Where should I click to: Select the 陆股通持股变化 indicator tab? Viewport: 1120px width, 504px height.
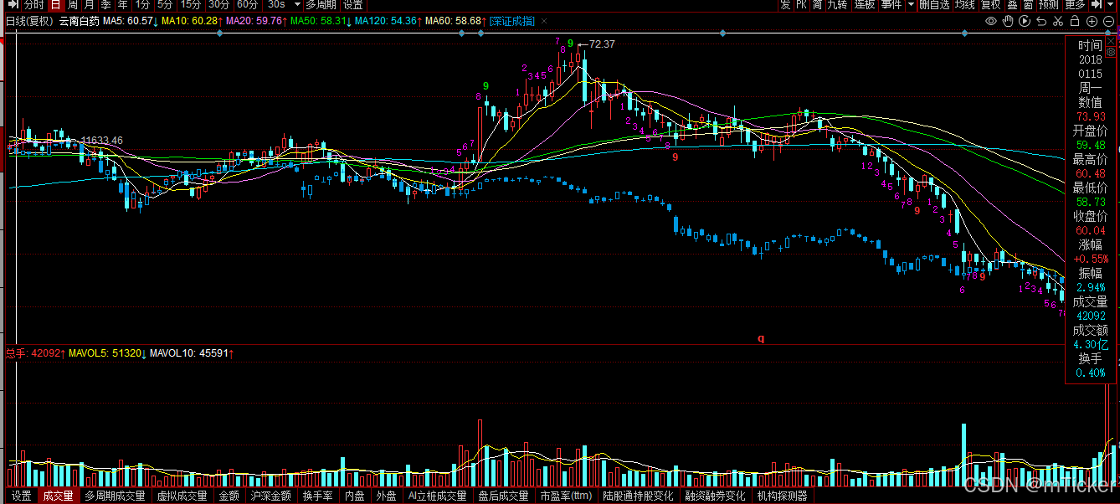(x=638, y=496)
